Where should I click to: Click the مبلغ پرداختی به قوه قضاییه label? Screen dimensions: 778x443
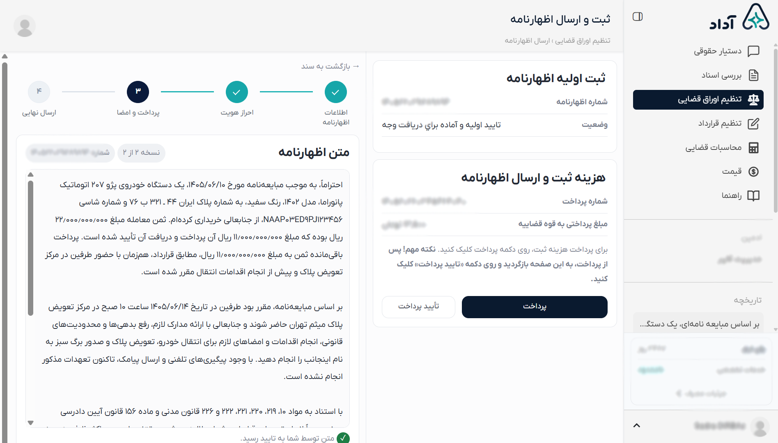coord(562,224)
